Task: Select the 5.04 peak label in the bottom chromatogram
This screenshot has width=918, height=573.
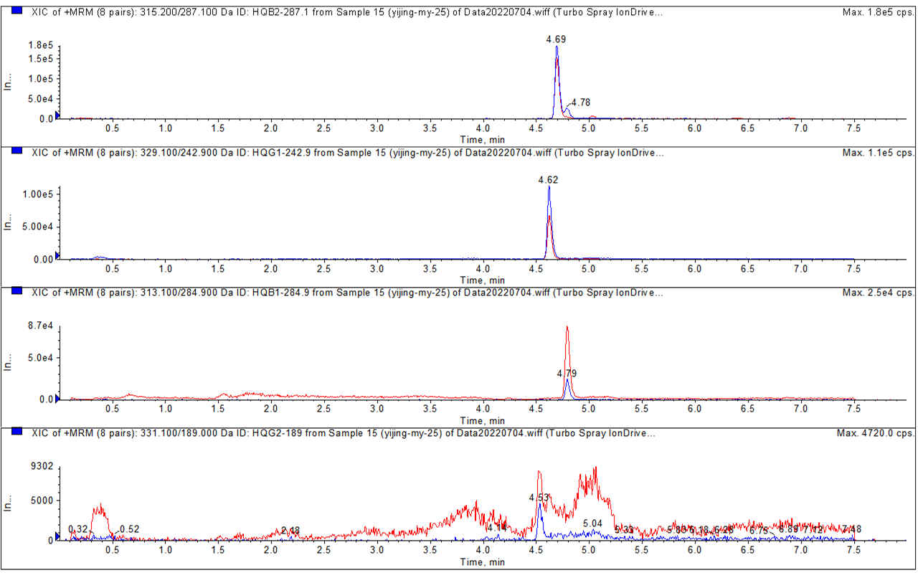Action: [593, 524]
